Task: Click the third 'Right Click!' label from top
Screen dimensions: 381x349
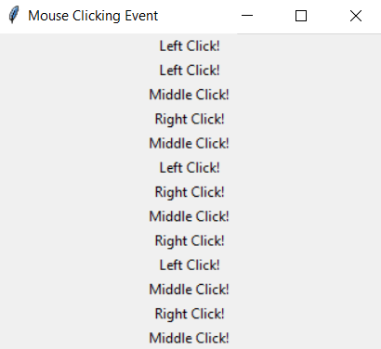Action: point(190,240)
